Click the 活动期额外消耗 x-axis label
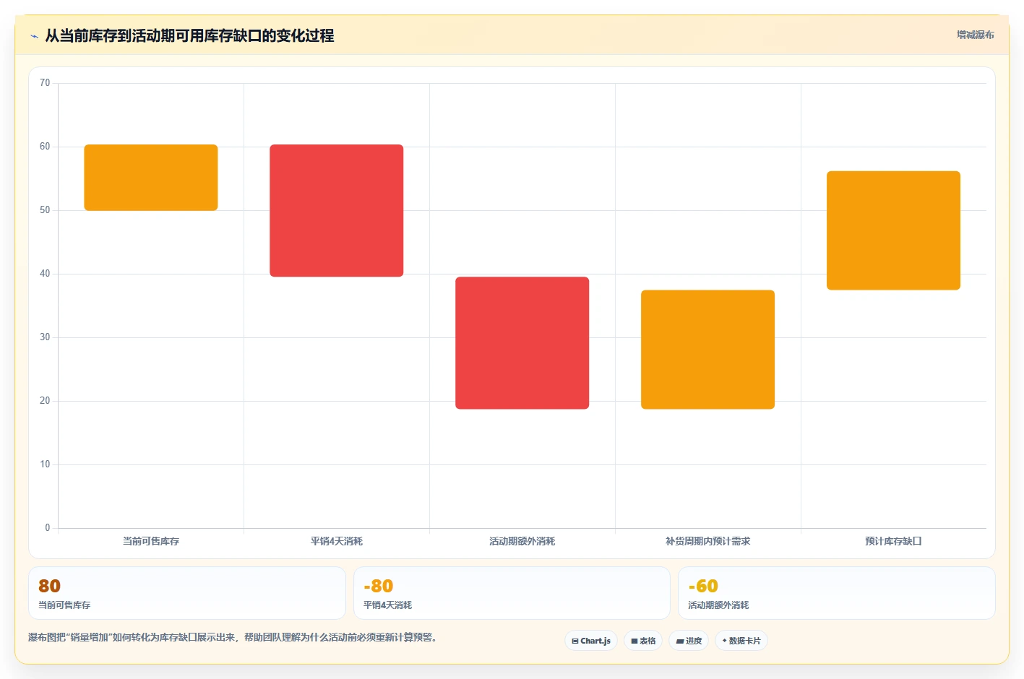 [x=522, y=541]
